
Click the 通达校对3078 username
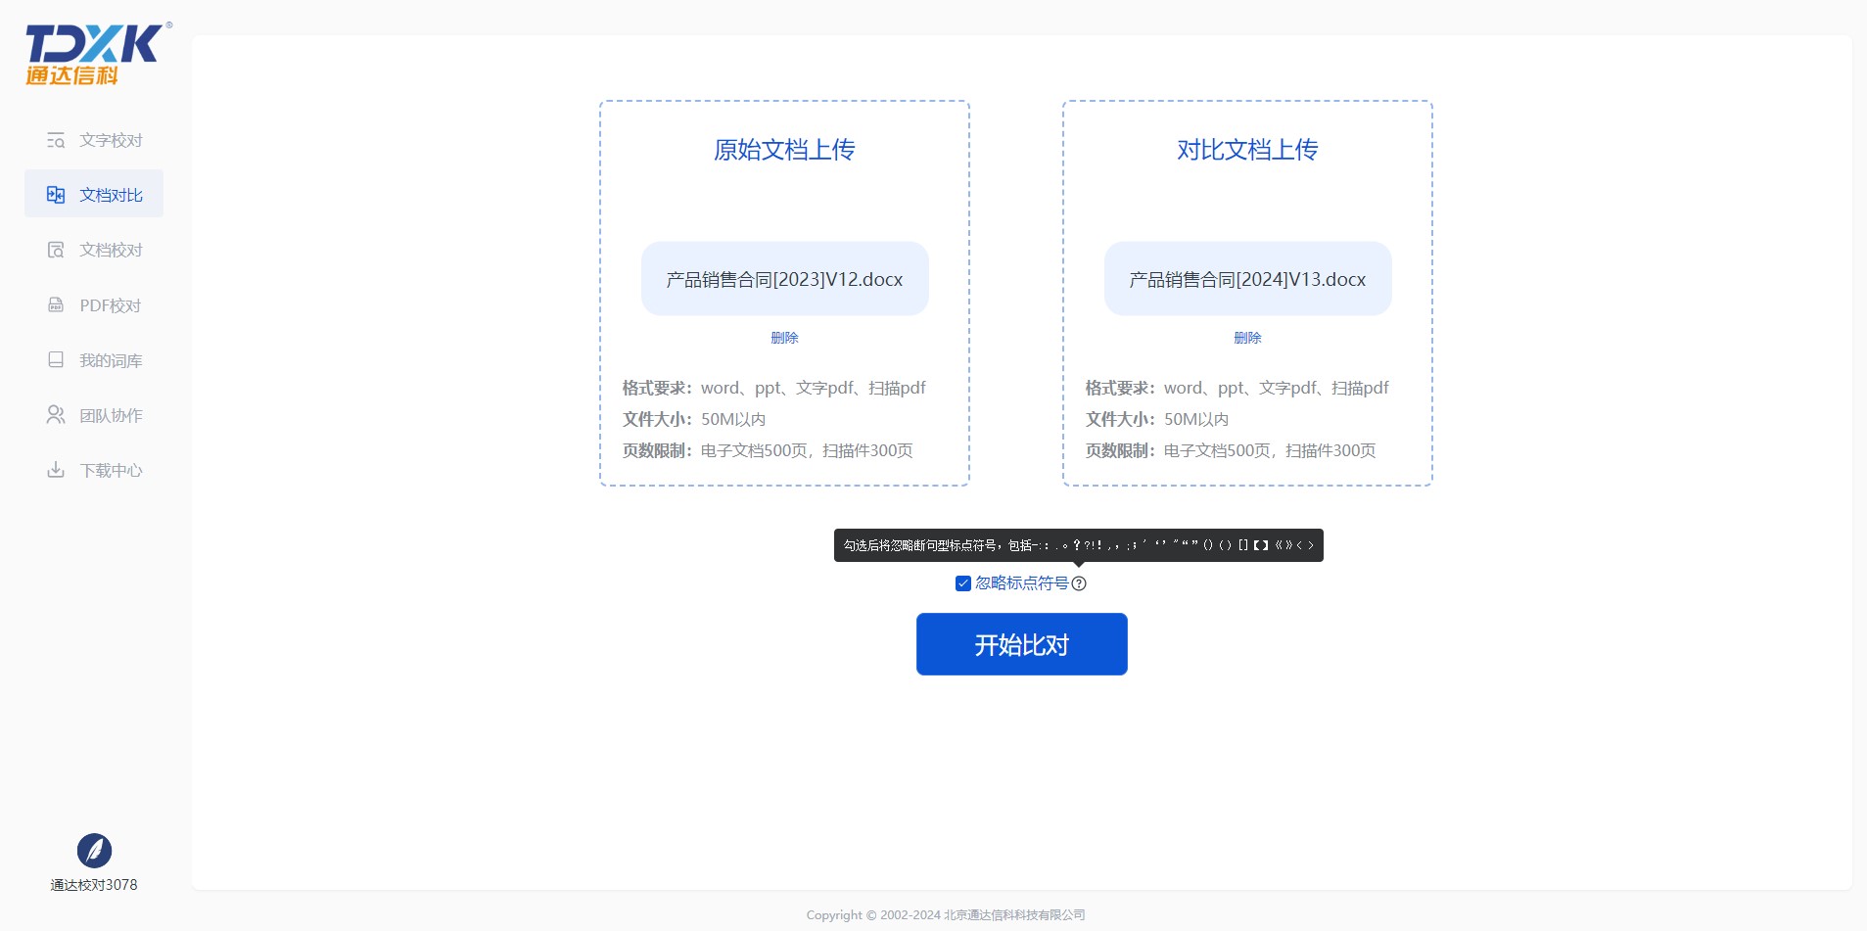point(94,885)
